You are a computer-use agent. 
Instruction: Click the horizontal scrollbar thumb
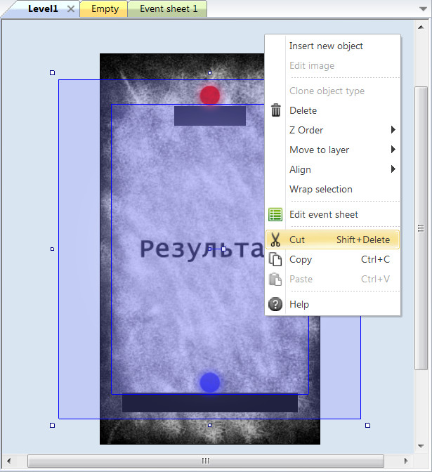[x=206, y=461]
